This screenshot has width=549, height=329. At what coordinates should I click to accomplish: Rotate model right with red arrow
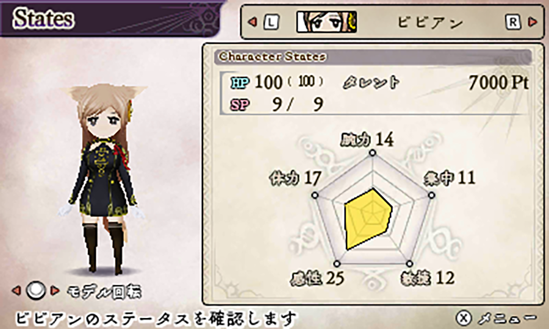pos(55,290)
